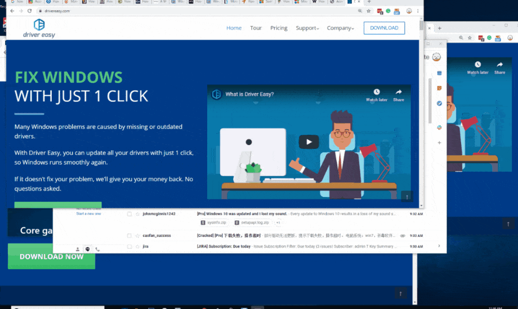Click Start a new one link in Gmail
The width and height of the screenshot is (518, 309).
[x=89, y=214]
